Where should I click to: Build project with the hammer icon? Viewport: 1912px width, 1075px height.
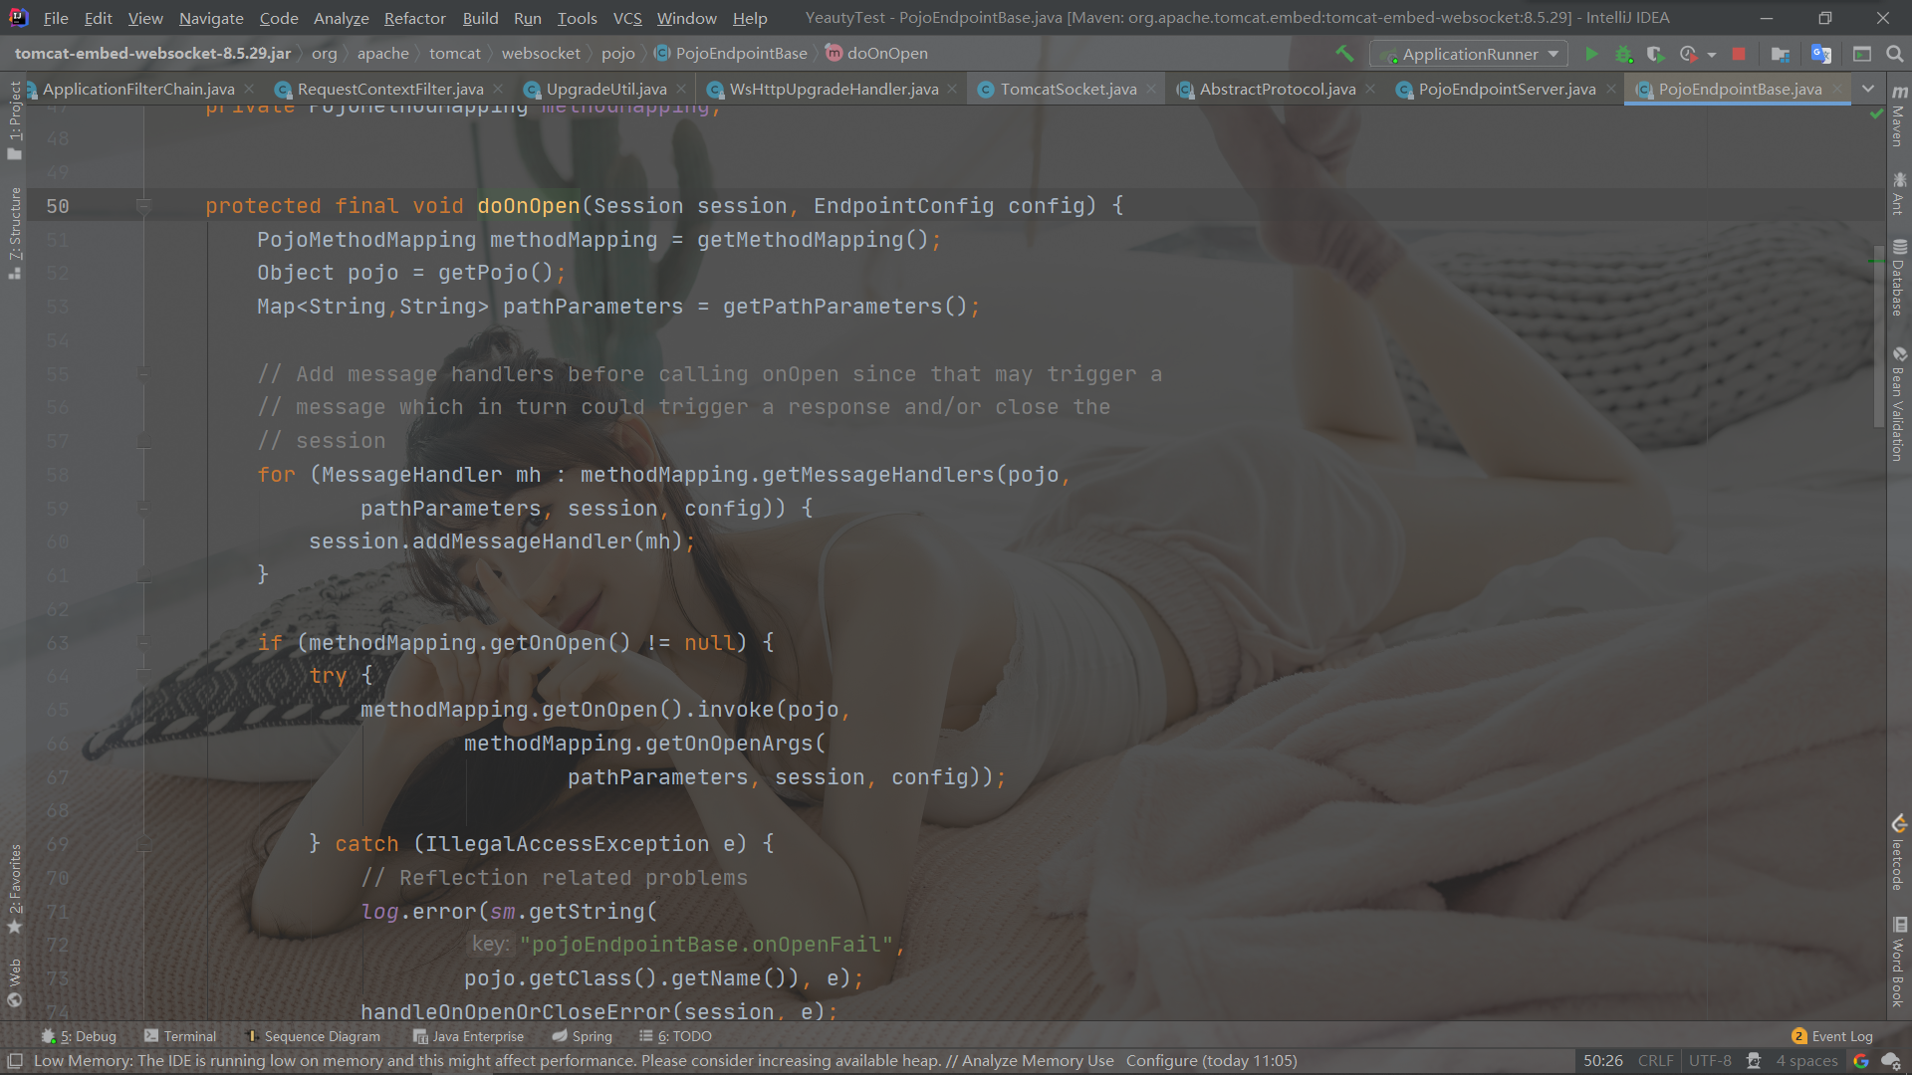pos(1344,54)
